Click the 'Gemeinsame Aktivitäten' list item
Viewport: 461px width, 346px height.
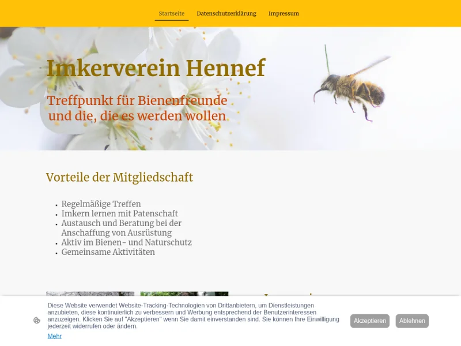click(x=108, y=253)
